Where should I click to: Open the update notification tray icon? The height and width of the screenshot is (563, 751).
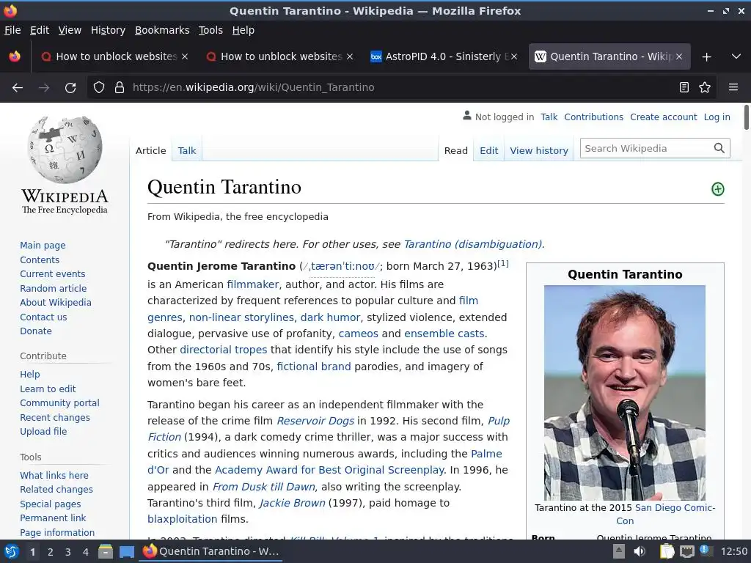[706, 551]
